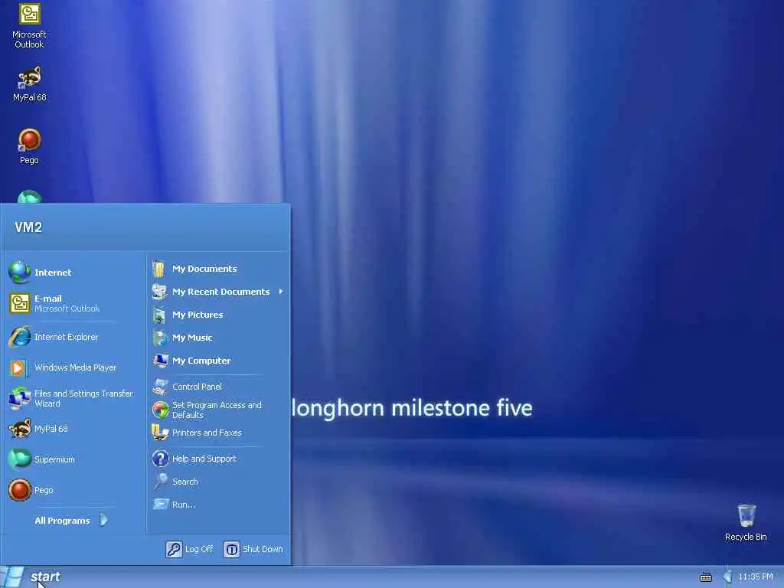Open the Pego desktop shortcut
Screen dimensions: 784x588
point(29,146)
